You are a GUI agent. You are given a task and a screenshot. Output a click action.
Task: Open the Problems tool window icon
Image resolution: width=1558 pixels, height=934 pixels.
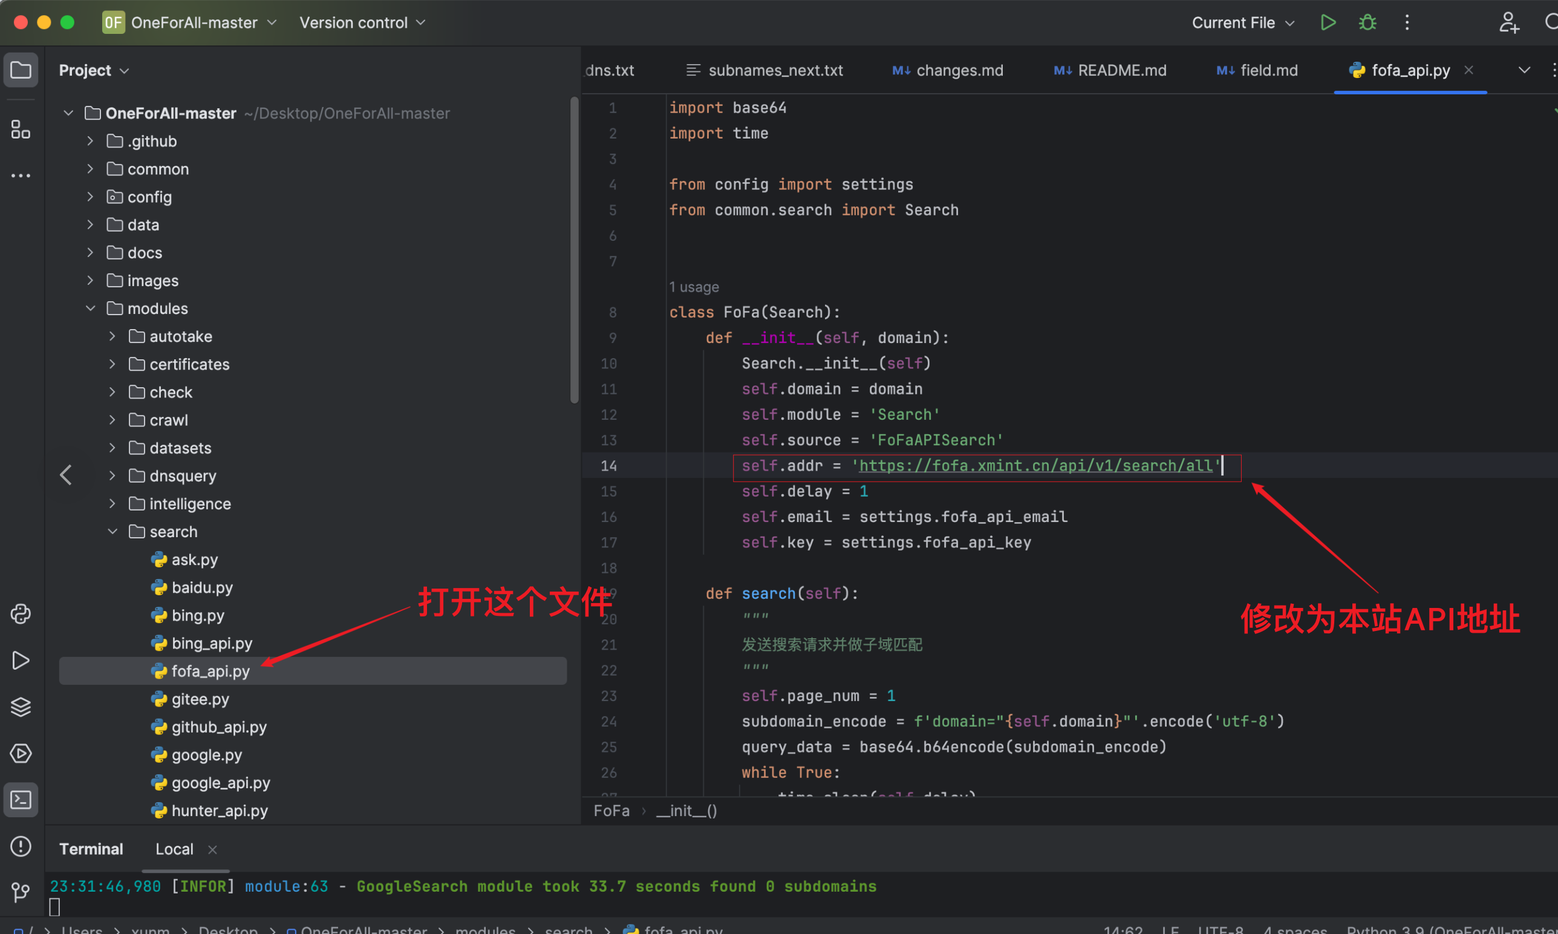click(x=21, y=846)
